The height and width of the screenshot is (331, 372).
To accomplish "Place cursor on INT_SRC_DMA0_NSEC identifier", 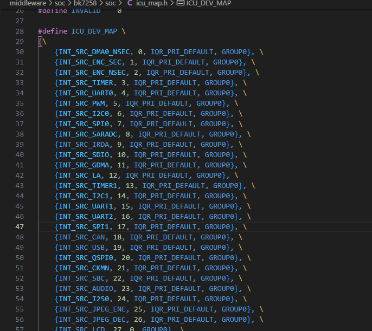I will (x=94, y=51).
